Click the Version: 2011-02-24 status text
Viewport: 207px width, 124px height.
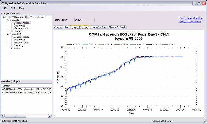[162, 121]
